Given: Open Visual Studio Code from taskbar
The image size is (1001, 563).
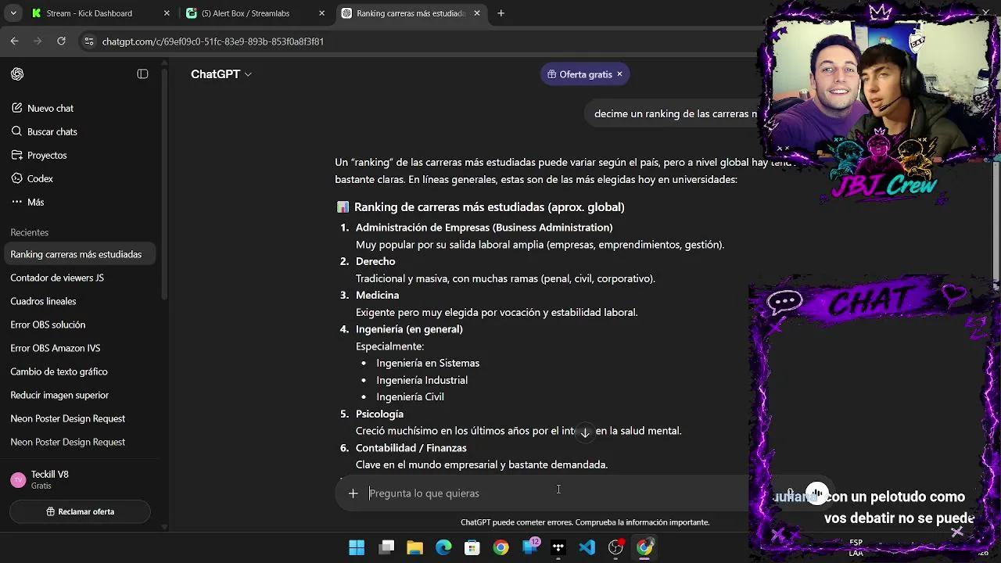Looking at the screenshot, I should click(587, 547).
